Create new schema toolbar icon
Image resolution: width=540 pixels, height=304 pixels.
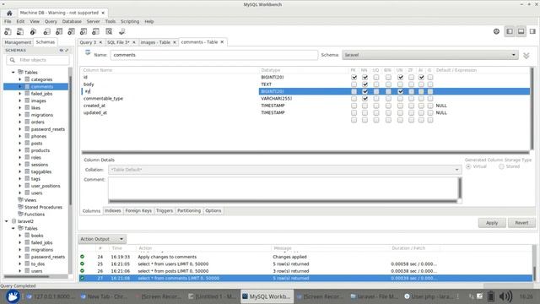tap(46, 32)
